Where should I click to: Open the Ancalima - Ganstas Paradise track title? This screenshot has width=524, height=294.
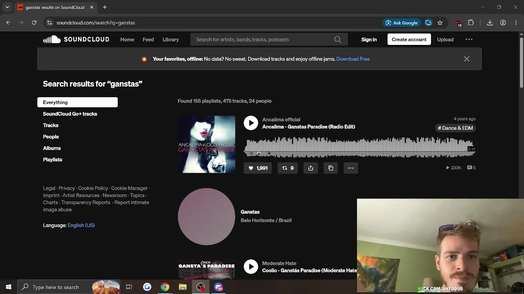point(309,127)
